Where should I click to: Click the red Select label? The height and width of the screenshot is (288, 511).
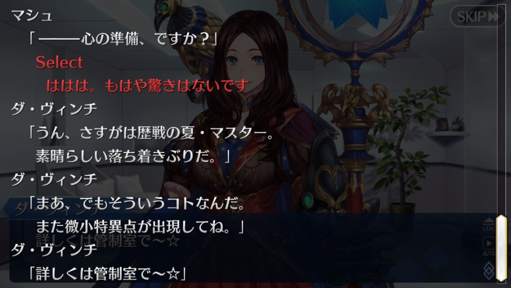tap(59, 62)
